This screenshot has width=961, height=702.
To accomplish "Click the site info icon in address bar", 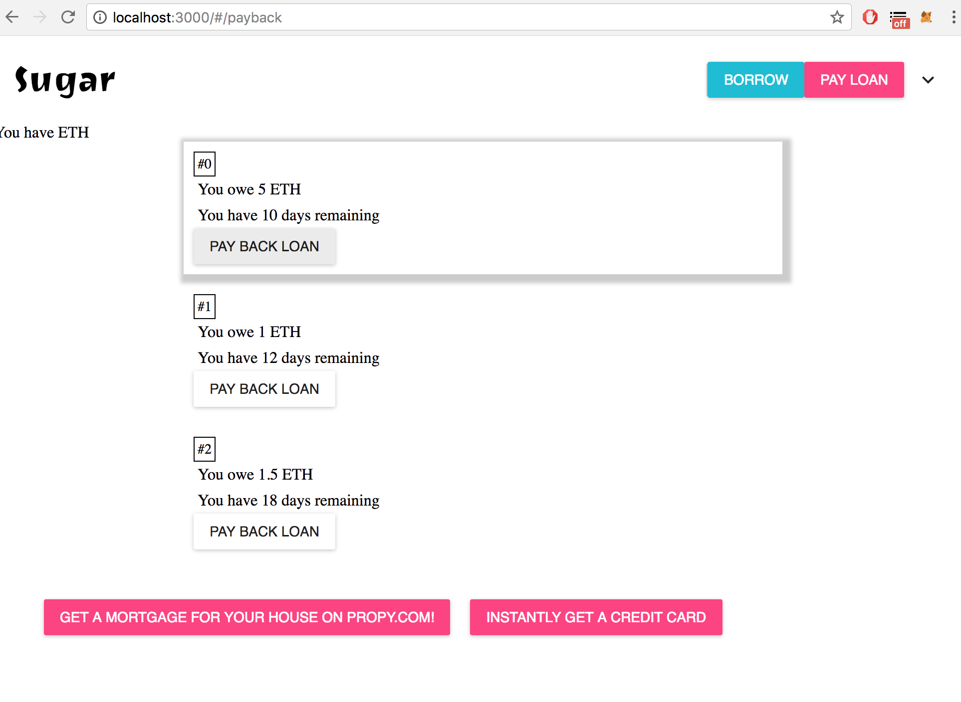I will (100, 17).
